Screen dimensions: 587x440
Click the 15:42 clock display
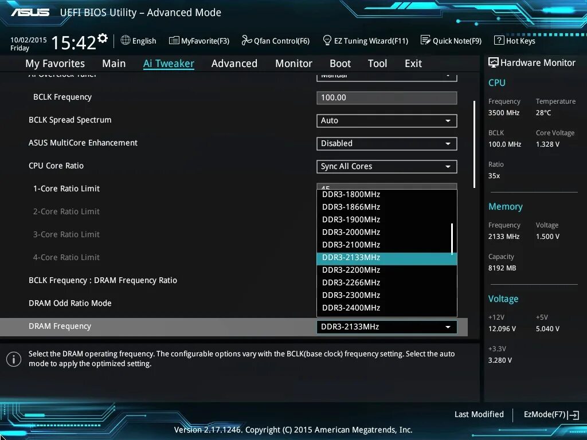(73, 42)
